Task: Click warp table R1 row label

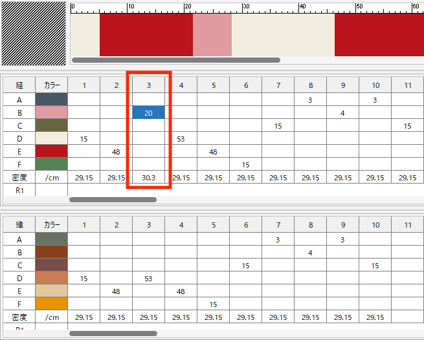Action: (x=19, y=190)
